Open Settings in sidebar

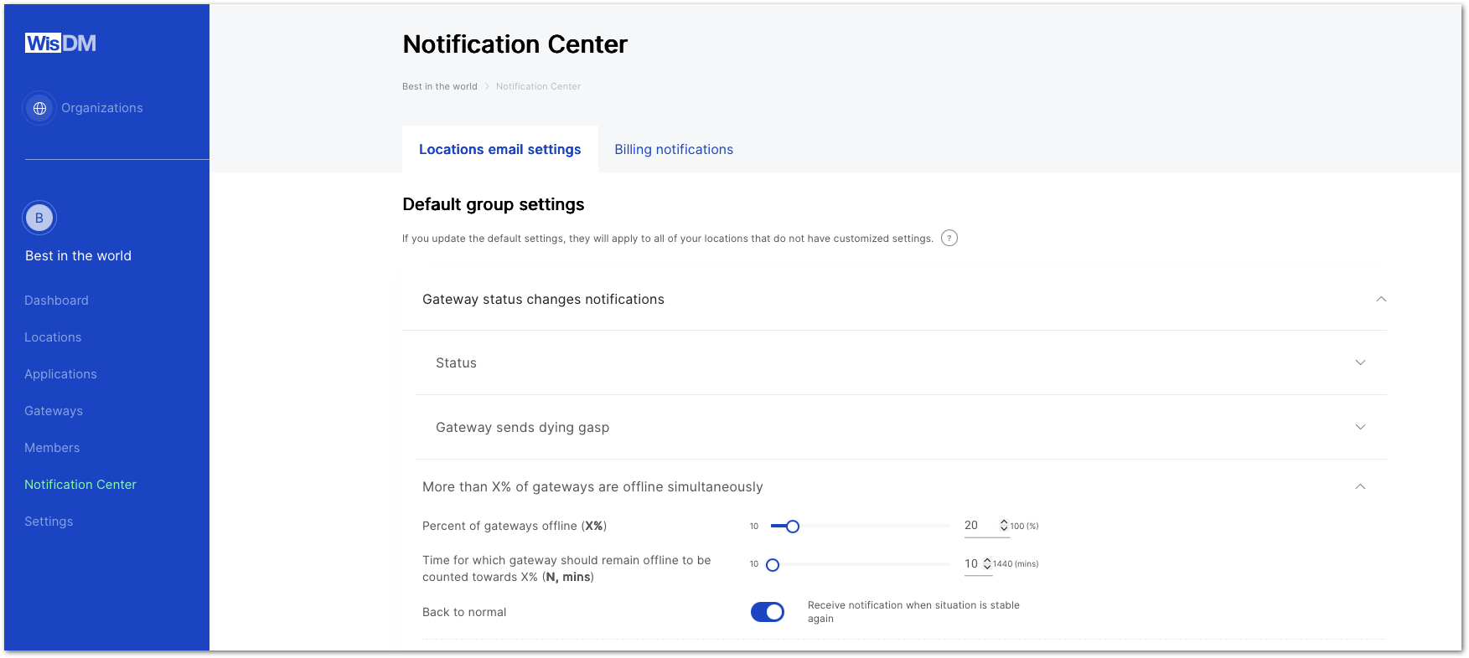click(x=49, y=522)
